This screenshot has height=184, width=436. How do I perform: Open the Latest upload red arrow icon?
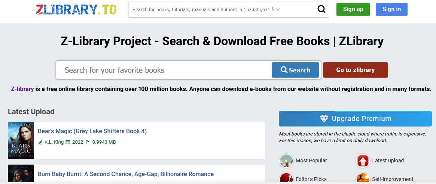click(363, 160)
